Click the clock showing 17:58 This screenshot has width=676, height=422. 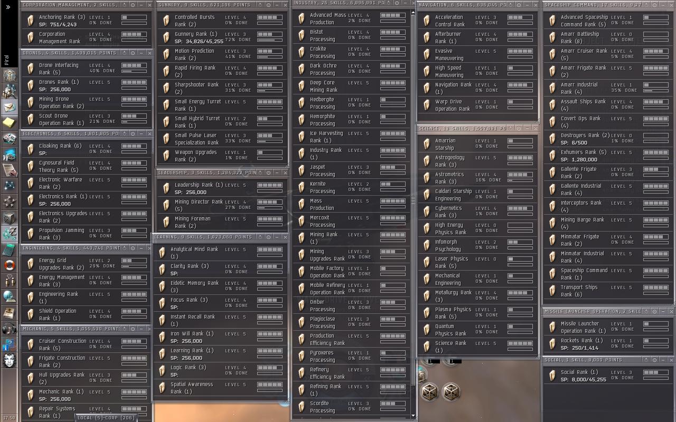coord(9,418)
